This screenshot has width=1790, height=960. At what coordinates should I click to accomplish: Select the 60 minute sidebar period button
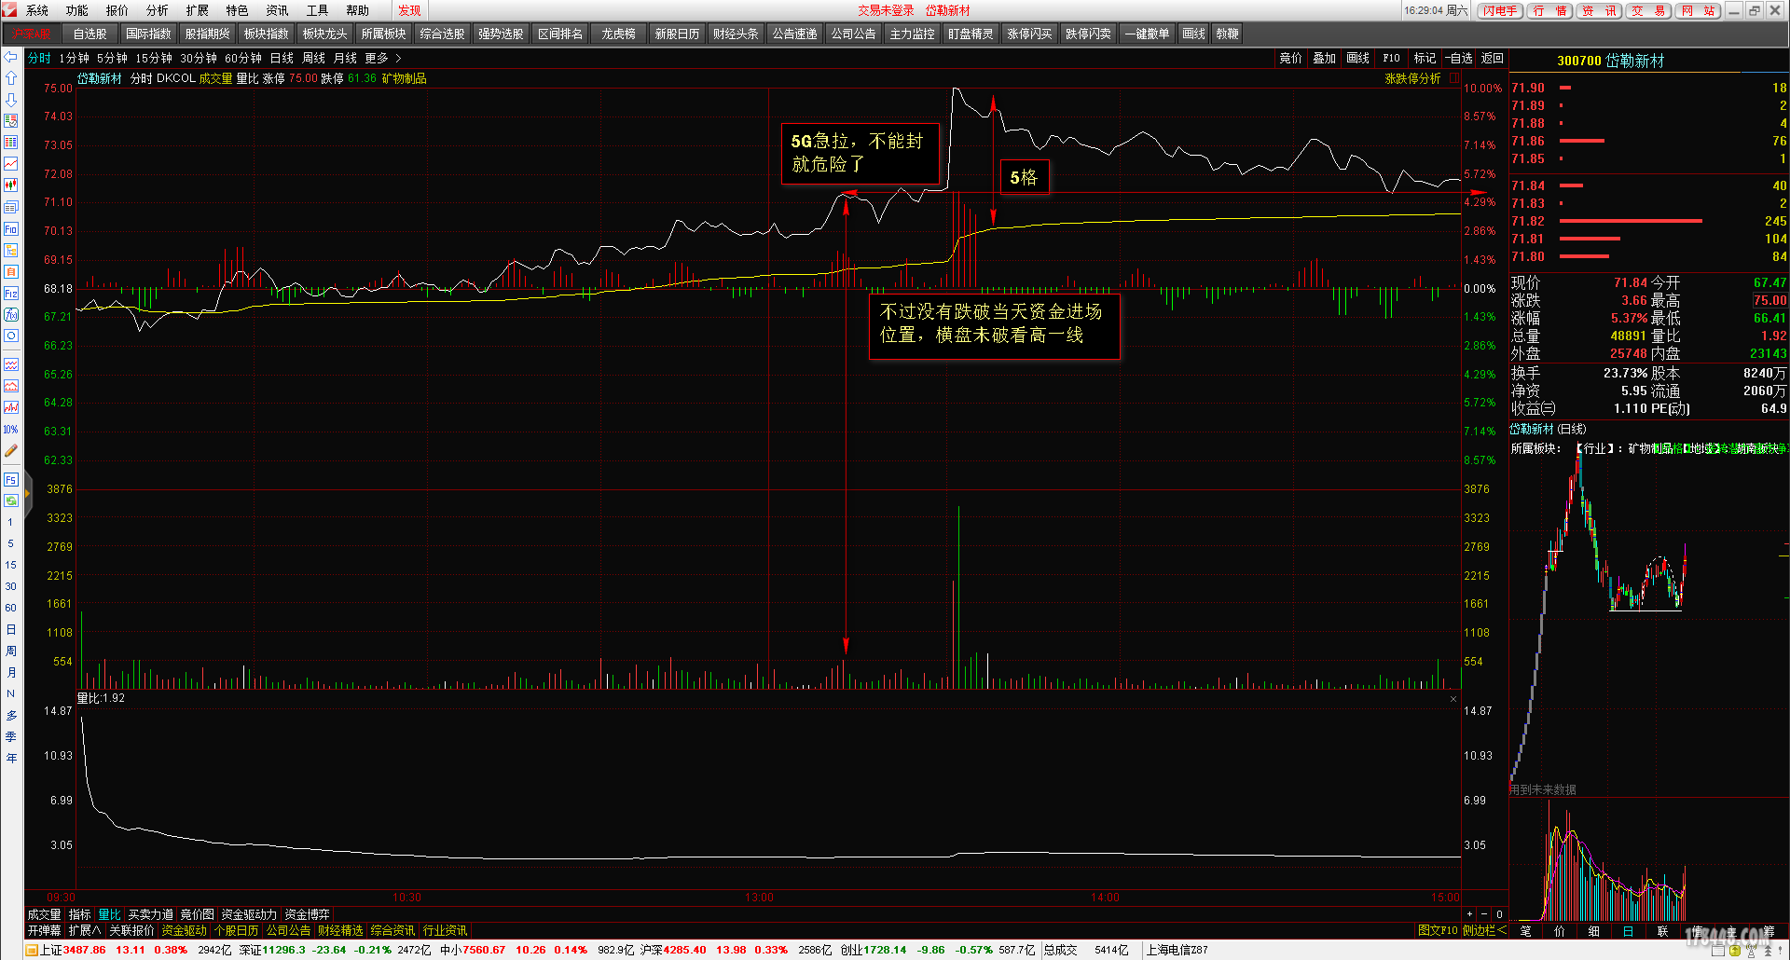pyautogui.click(x=11, y=608)
